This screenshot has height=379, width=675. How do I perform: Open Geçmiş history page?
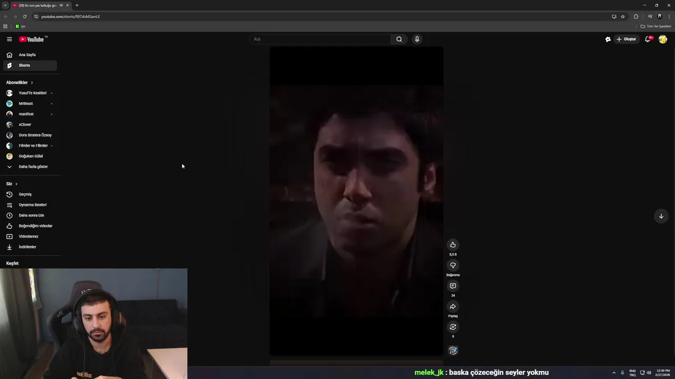point(30,194)
